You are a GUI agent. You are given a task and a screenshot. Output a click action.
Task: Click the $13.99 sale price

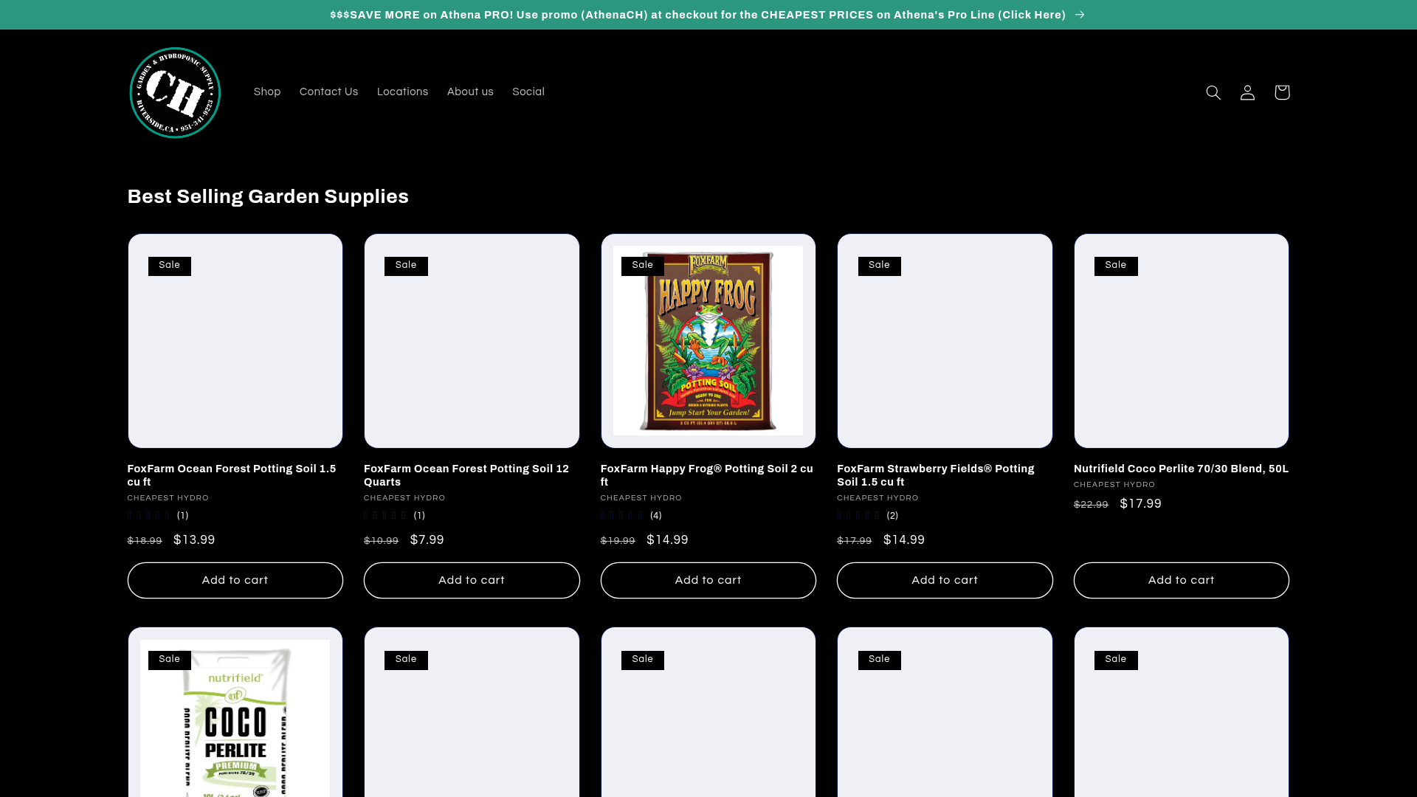194,540
